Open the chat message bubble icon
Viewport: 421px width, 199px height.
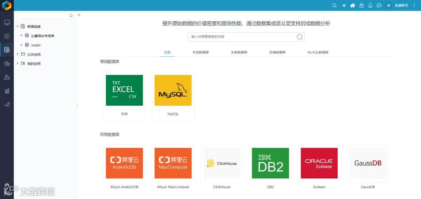(x=379, y=5)
